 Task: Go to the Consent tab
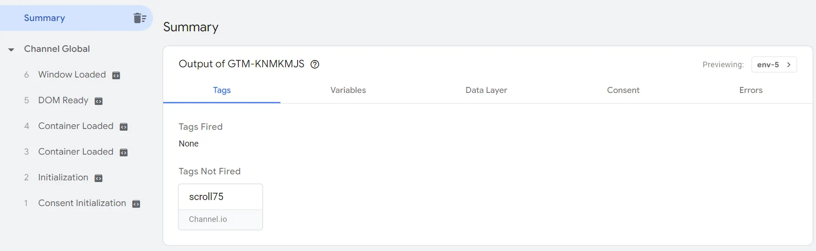pyautogui.click(x=623, y=90)
